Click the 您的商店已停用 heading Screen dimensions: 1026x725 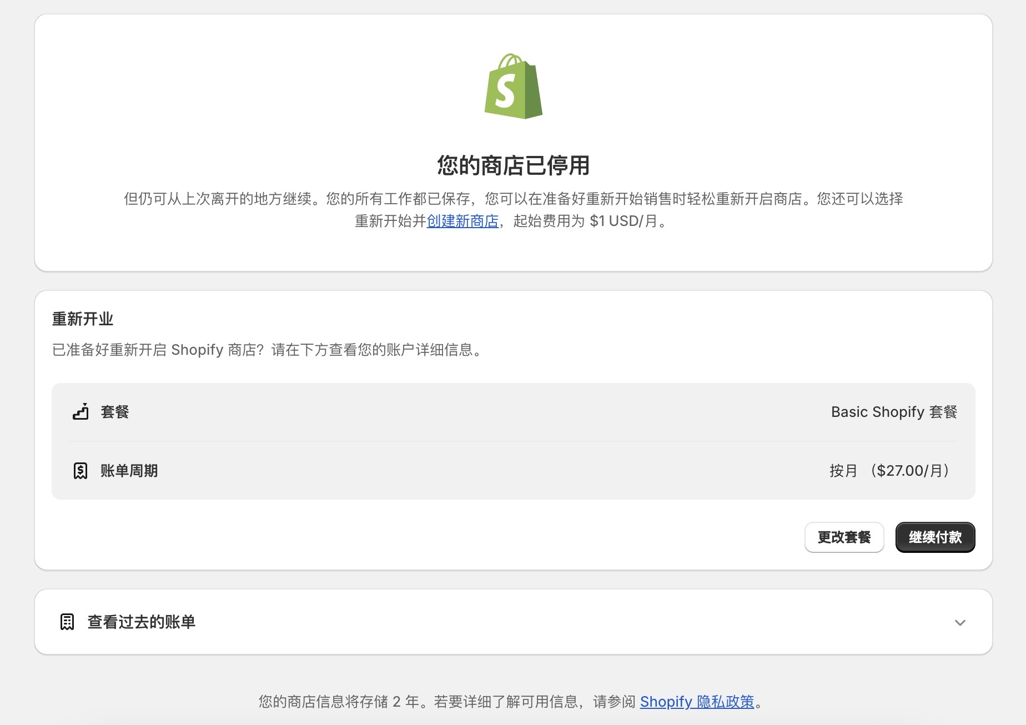point(513,165)
